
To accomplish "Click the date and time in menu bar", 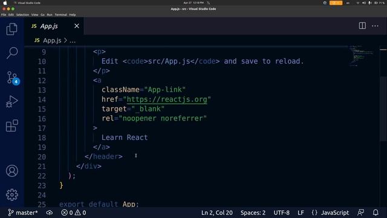I will pos(193,2).
